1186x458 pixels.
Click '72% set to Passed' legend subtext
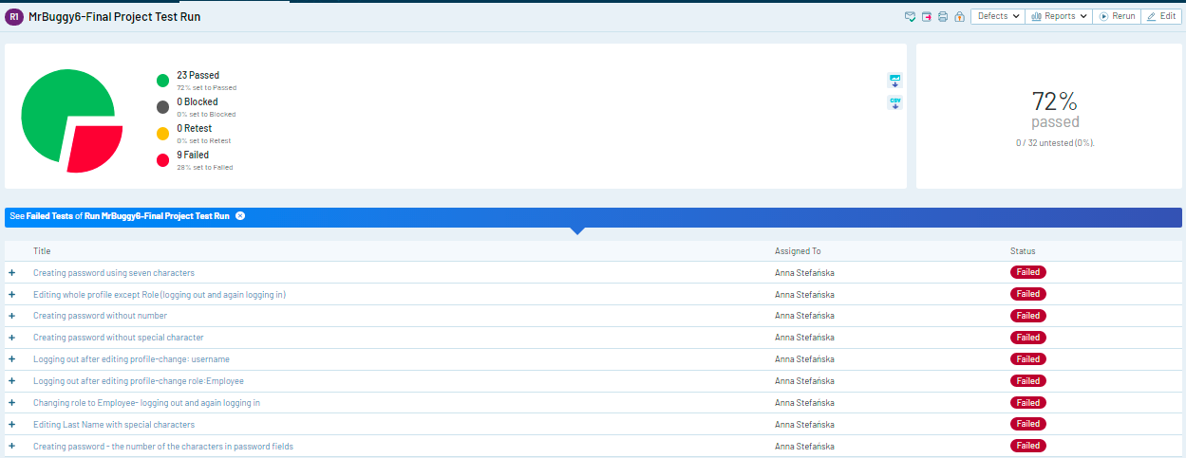[206, 87]
